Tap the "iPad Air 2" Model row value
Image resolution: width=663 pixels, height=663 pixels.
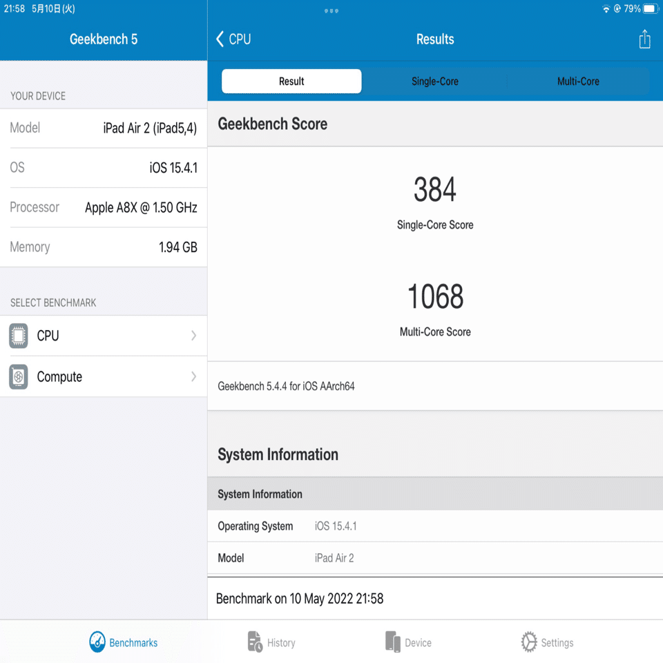pyautogui.click(x=334, y=558)
